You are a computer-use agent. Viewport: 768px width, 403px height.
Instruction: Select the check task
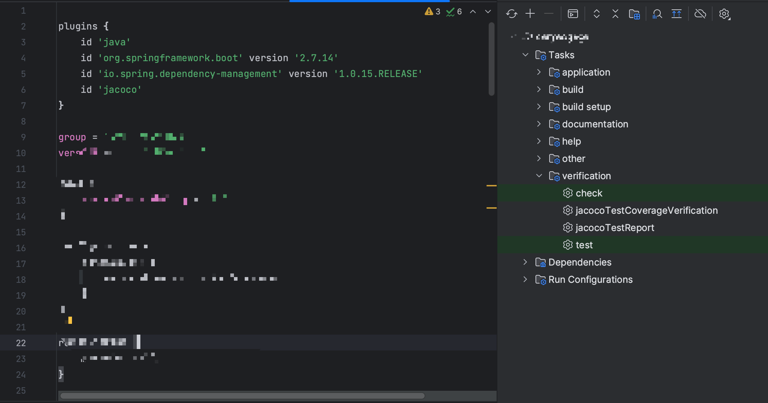click(589, 193)
